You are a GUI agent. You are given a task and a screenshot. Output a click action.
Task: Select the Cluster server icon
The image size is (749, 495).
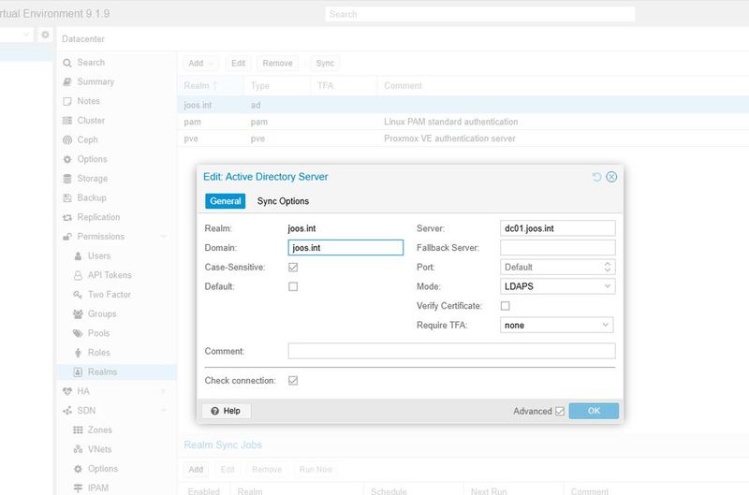[x=67, y=121]
